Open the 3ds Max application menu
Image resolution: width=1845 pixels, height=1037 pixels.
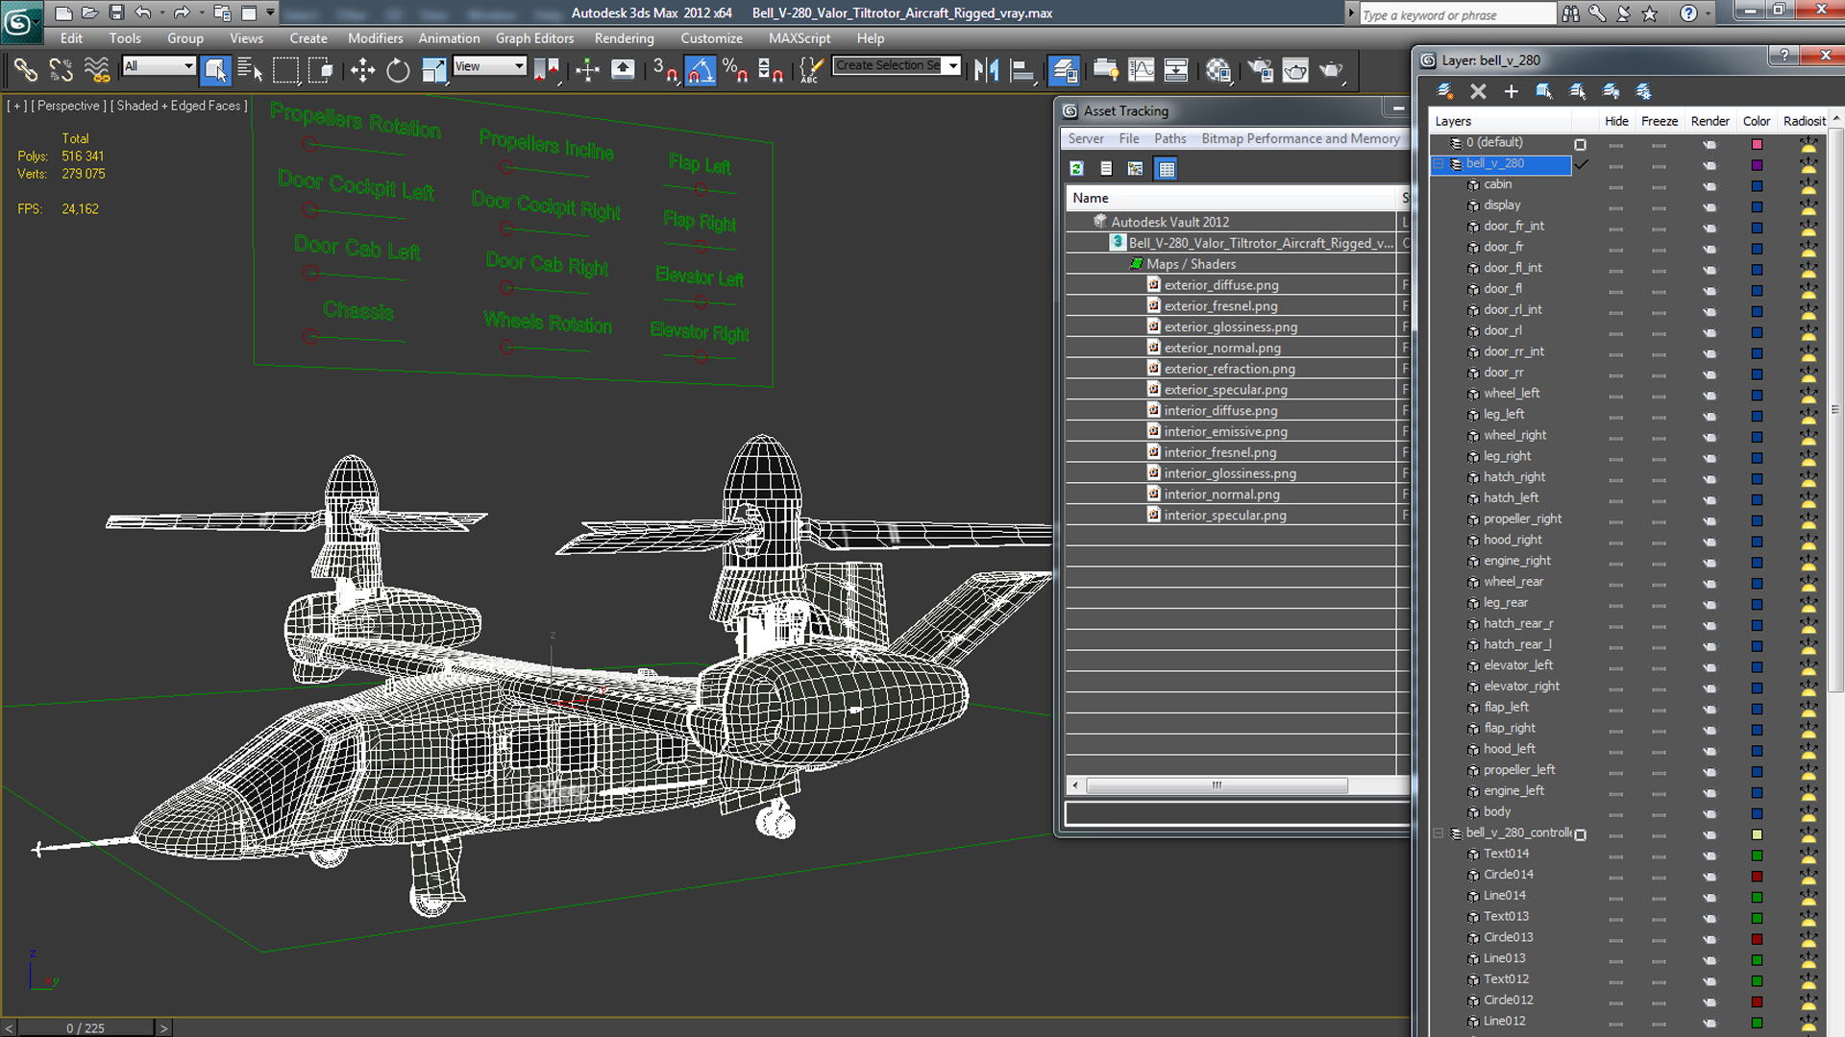click(21, 21)
